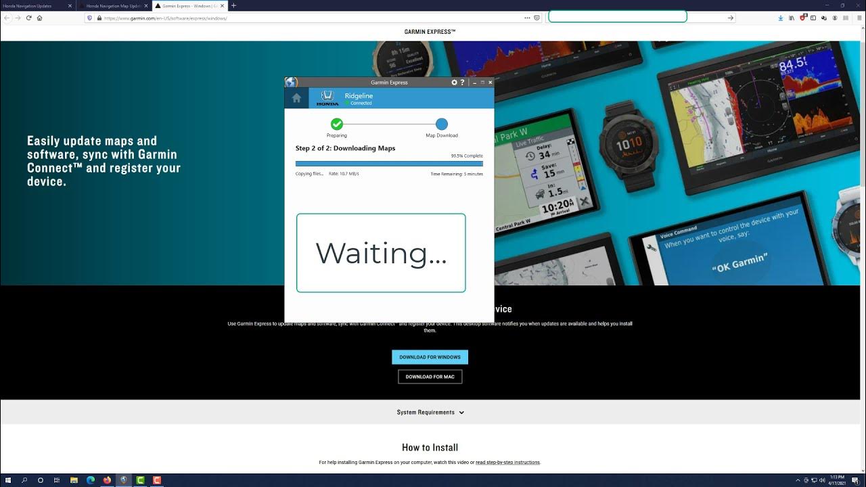
Task: Open Task View on taskbar
Action: tap(57, 480)
